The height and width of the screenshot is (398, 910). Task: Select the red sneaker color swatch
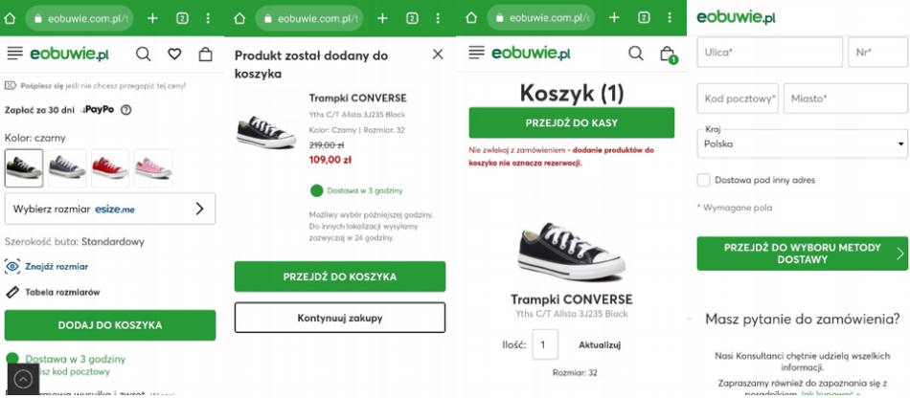[x=109, y=168]
